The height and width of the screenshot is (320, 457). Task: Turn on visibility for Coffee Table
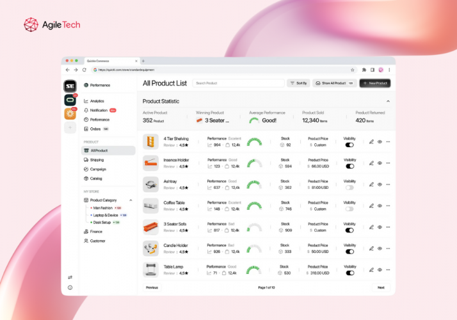click(349, 209)
